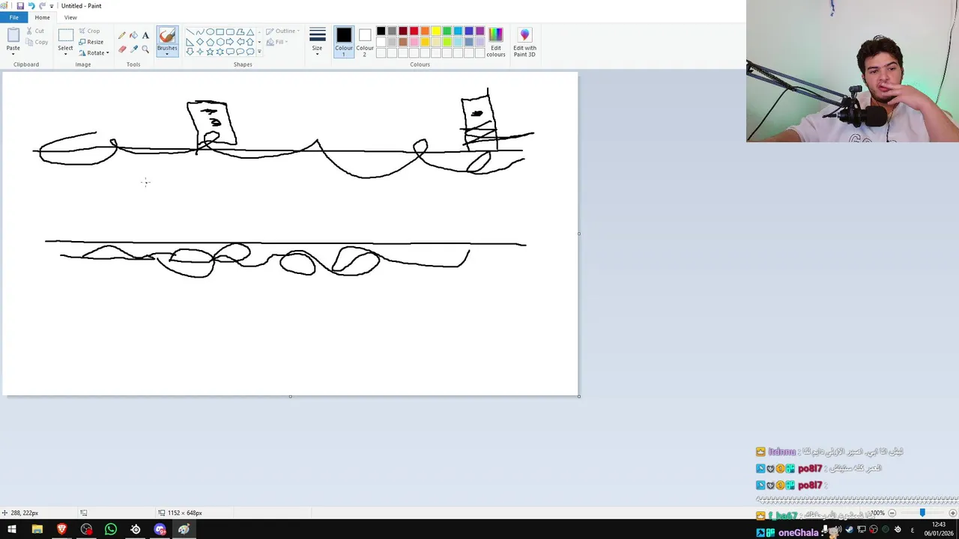Select the Text tool

coord(145,35)
